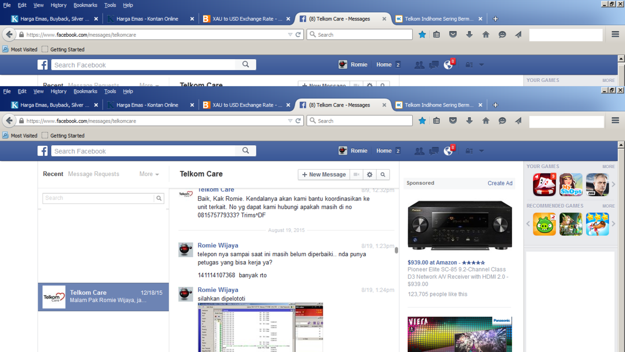
Task: Open URL history dropdown in background window
Action: pos(290,35)
